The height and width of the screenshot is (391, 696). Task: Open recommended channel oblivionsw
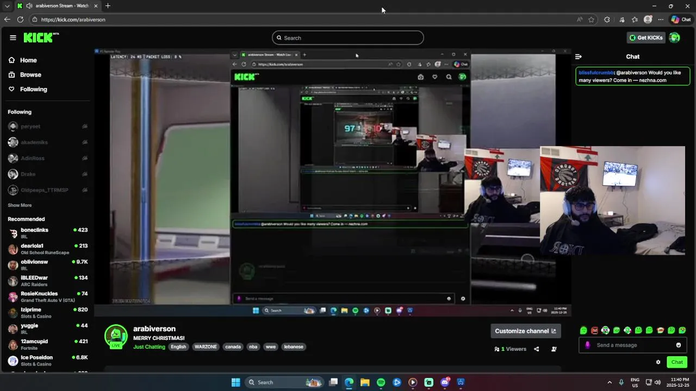click(47, 265)
